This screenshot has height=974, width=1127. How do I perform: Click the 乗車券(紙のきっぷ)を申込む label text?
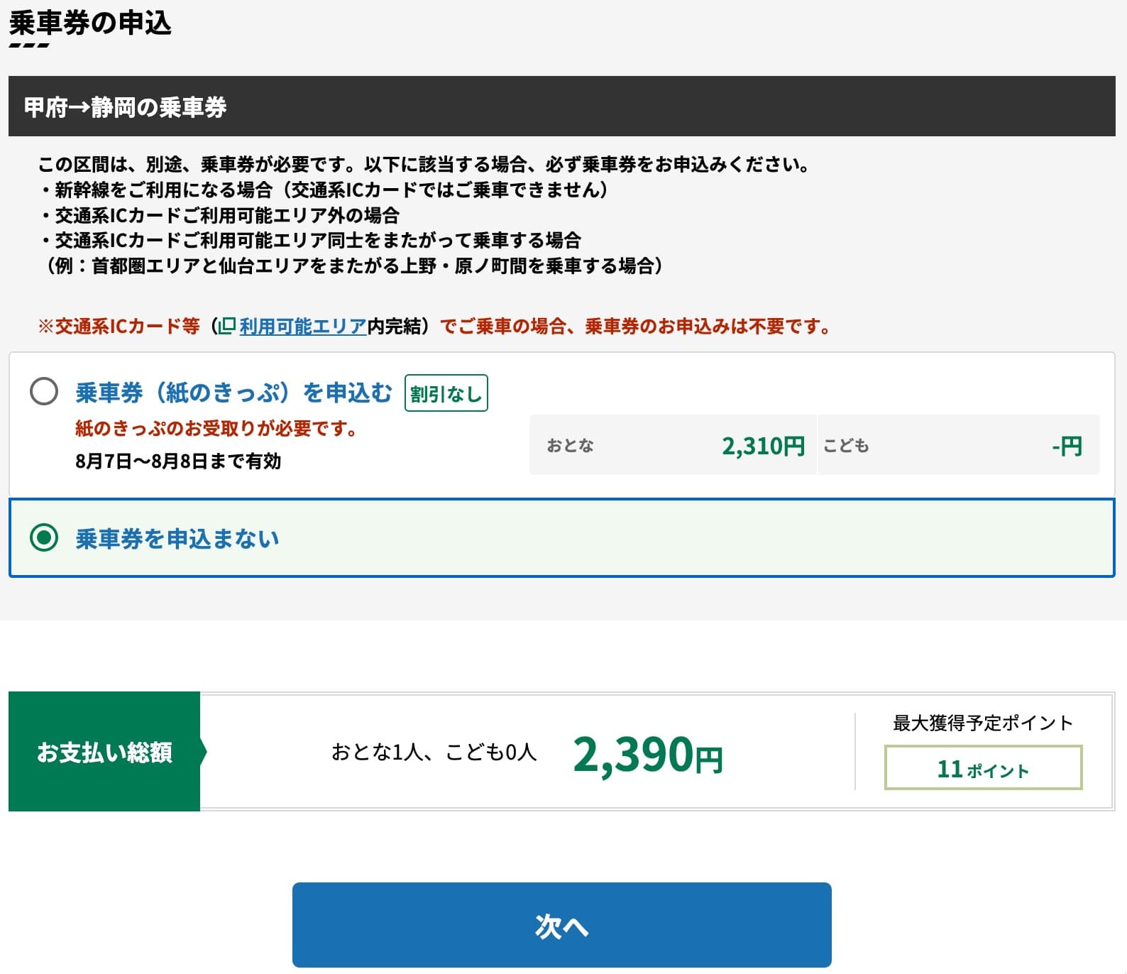click(233, 392)
